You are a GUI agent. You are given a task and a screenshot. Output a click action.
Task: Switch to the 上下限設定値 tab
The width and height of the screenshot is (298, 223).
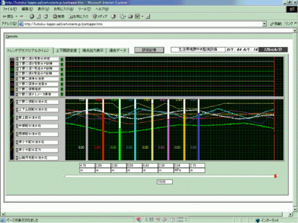click(66, 51)
